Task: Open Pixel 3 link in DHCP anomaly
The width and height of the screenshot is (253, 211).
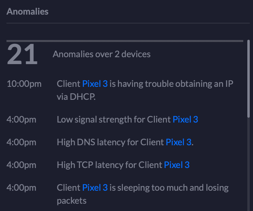Action: (x=95, y=84)
